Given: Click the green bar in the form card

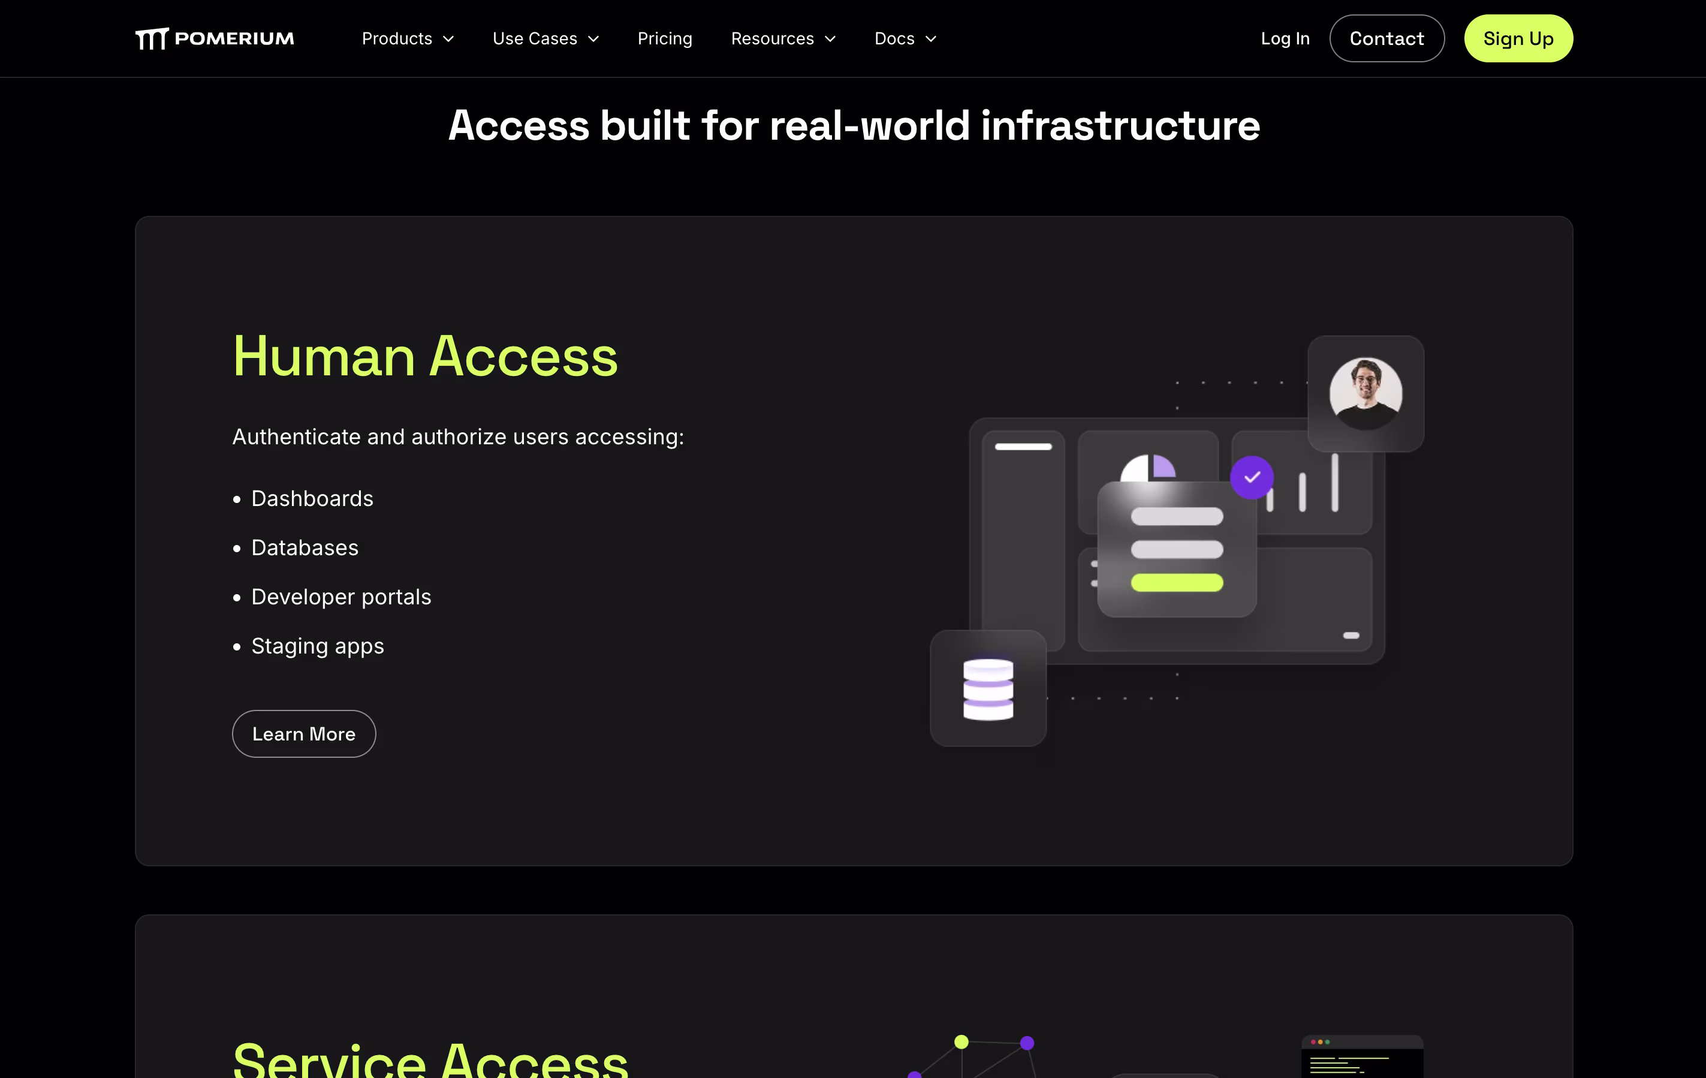Looking at the screenshot, I should 1176,583.
